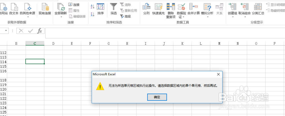Open 连接 (Connections) in the ribbon

(x=74, y=5)
